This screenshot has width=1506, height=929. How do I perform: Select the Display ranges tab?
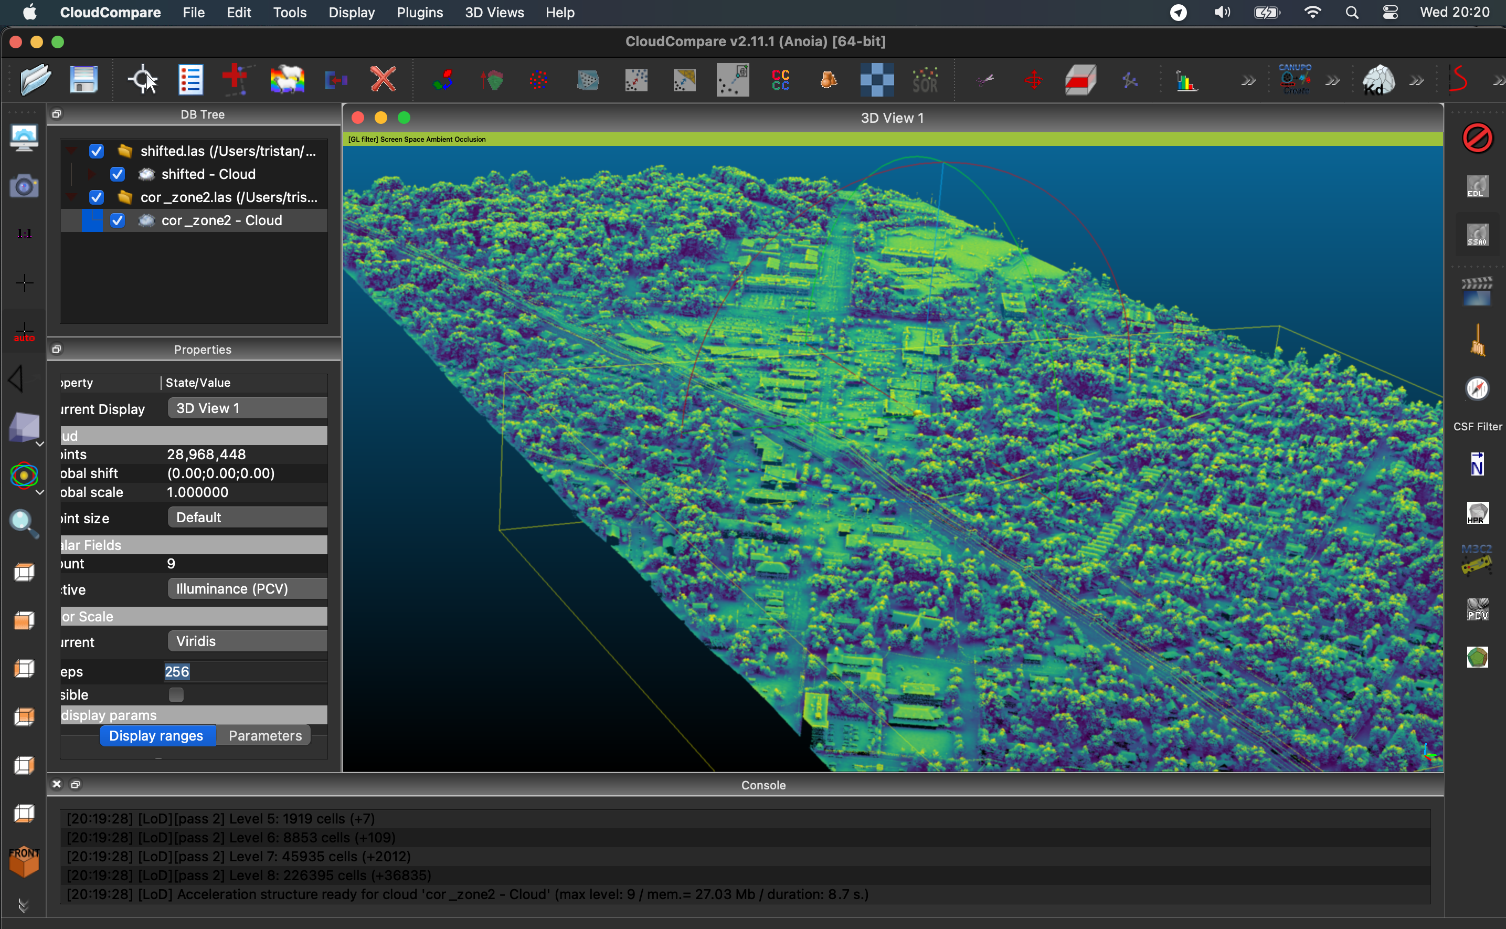tap(156, 736)
